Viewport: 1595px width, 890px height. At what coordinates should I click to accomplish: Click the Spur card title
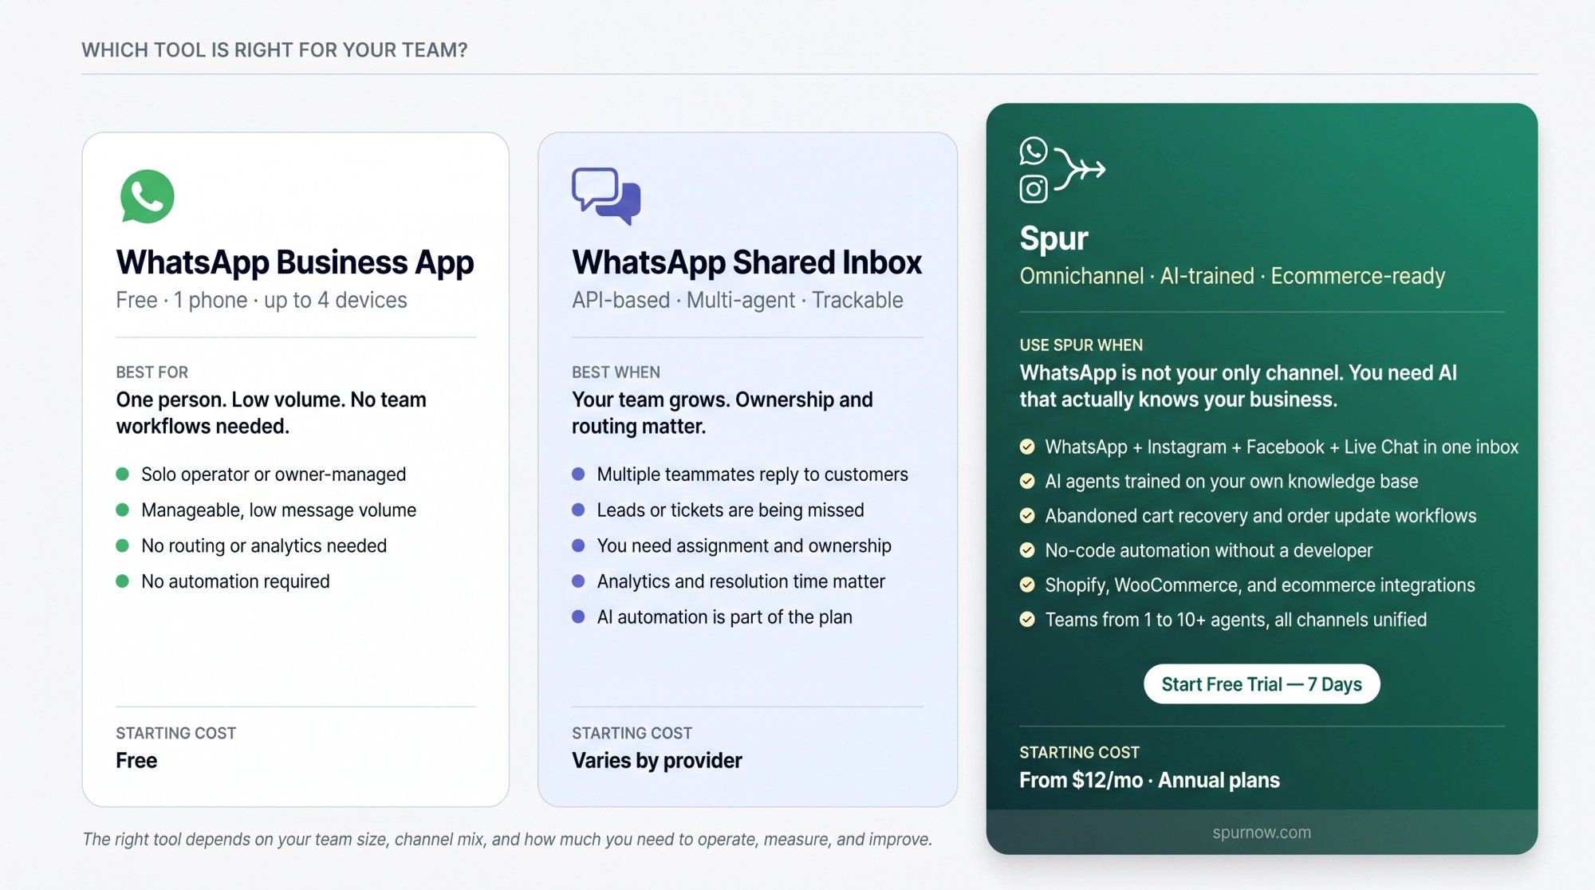point(1053,238)
